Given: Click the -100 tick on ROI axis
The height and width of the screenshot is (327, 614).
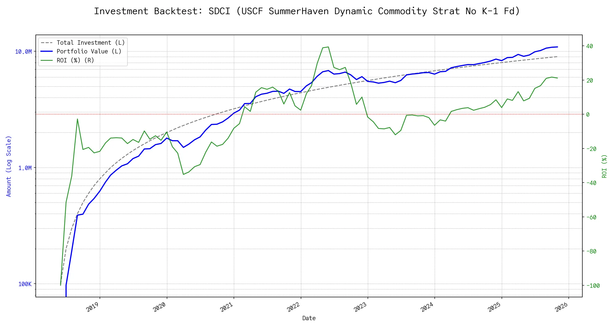Looking at the screenshot, I should (593, 286).
